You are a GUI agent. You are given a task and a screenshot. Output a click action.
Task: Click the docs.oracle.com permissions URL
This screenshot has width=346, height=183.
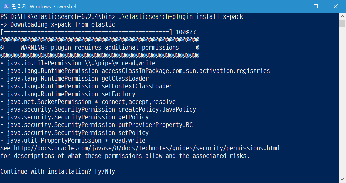(x=147, y=148)
